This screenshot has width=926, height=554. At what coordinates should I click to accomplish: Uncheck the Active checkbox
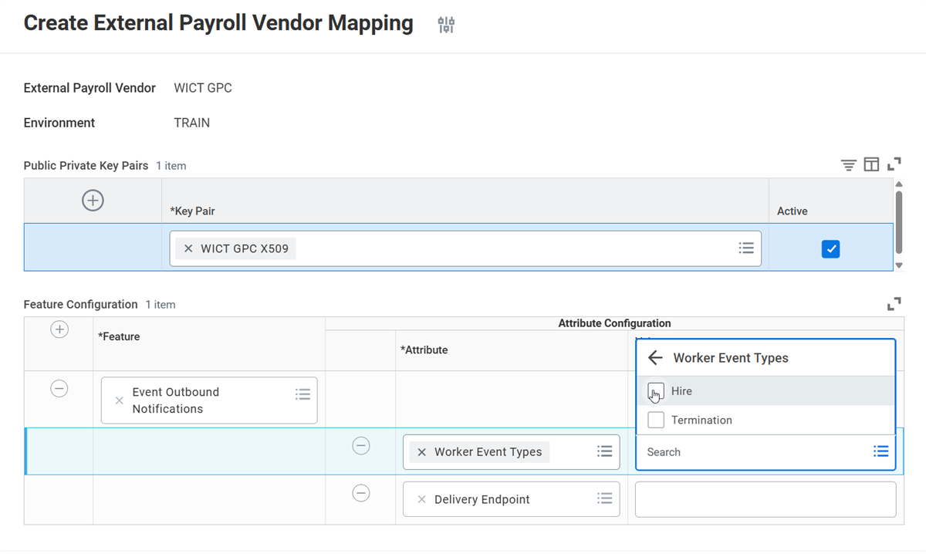pyautogui.click(x=830, y=248)
